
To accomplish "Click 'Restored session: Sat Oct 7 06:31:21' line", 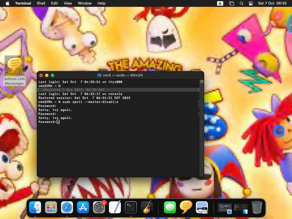I will coord(84,98).
